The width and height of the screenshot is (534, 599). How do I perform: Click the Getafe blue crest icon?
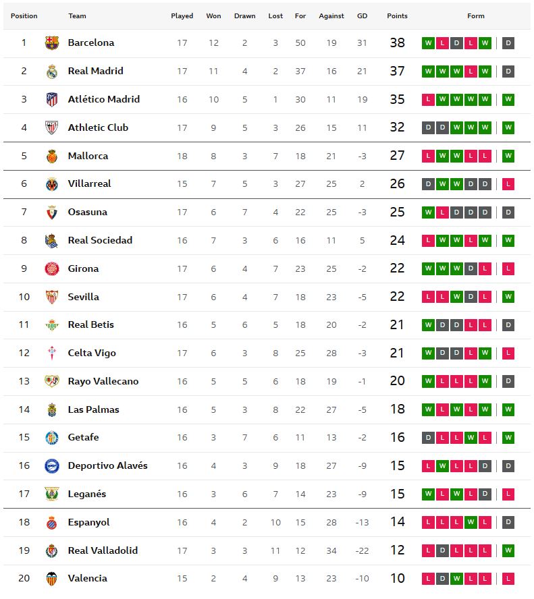pyautogui.click(x=52, y=438)
